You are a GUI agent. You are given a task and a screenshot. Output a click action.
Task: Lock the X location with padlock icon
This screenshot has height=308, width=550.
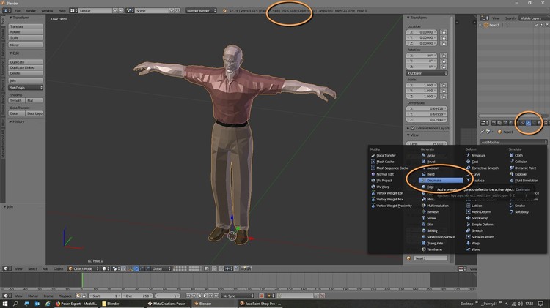pos(444,33)
